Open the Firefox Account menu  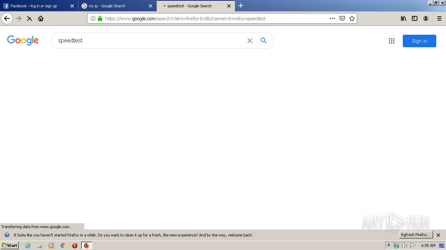click(426, 18)
